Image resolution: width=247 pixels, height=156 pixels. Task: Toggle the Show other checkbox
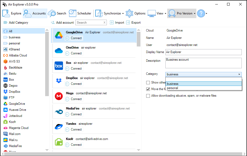click(148, 82)
